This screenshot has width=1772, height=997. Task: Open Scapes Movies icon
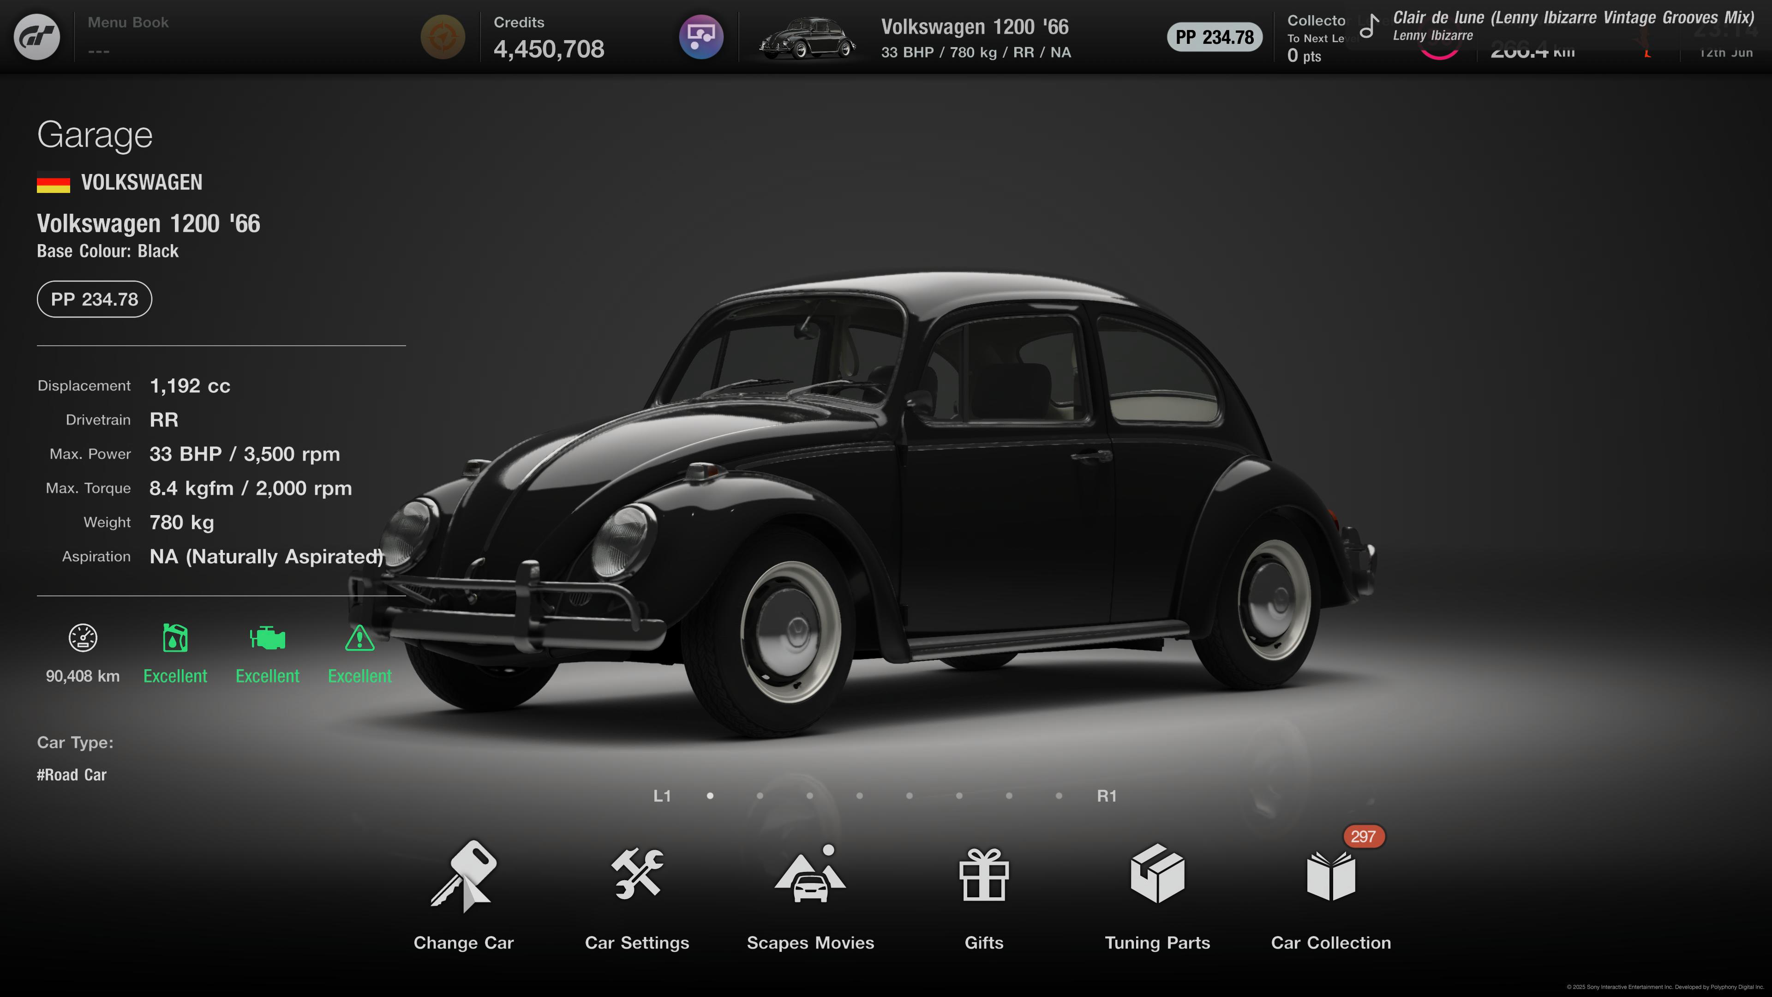click(x=810, y=874)
